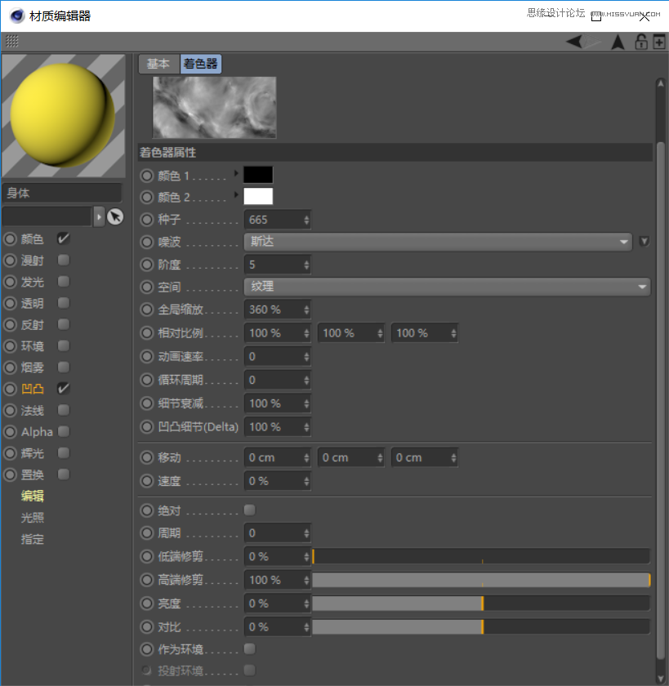Open the 光照 section in the sidebar
This screenshot has width=669, height=686.
point(33,517)
